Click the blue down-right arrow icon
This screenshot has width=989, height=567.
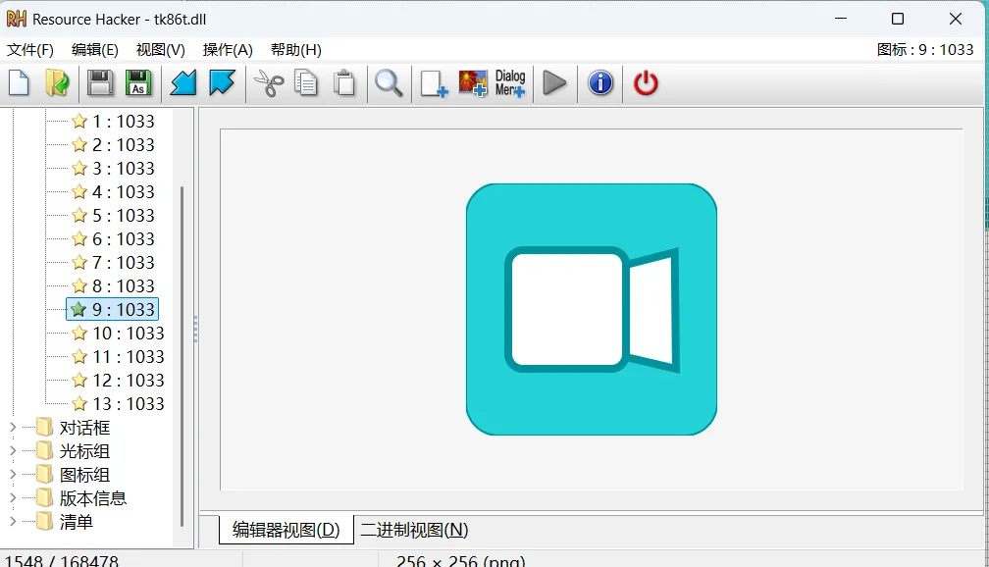tap(222, 83)
